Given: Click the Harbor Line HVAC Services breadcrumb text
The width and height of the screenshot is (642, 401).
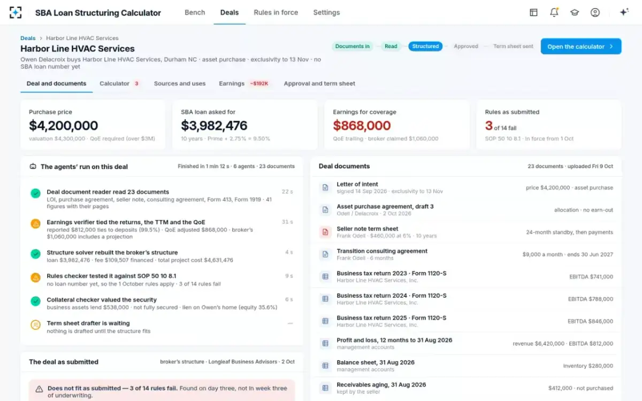Looking at the screenshot, I should pyautogui.click(x=82, y=38).
